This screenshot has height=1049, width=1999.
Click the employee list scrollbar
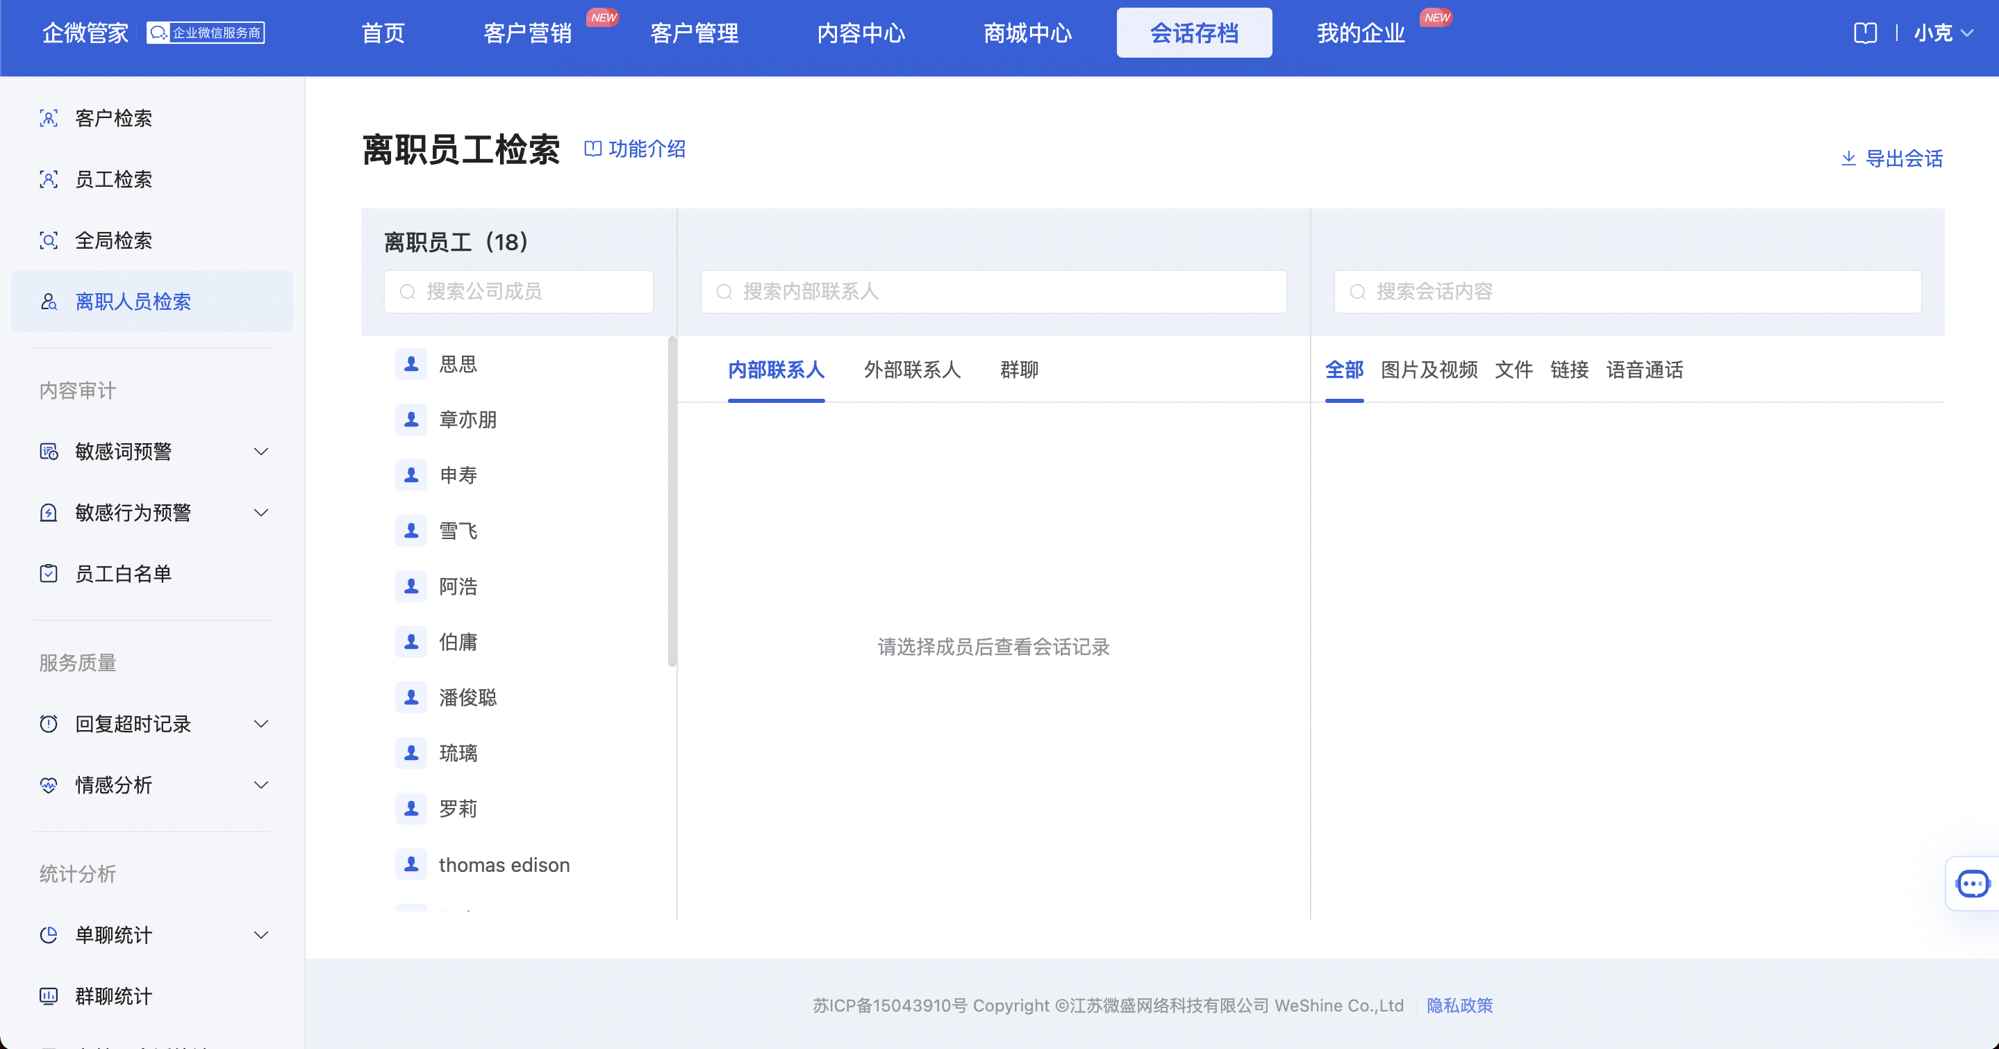(x=672, y=501)
